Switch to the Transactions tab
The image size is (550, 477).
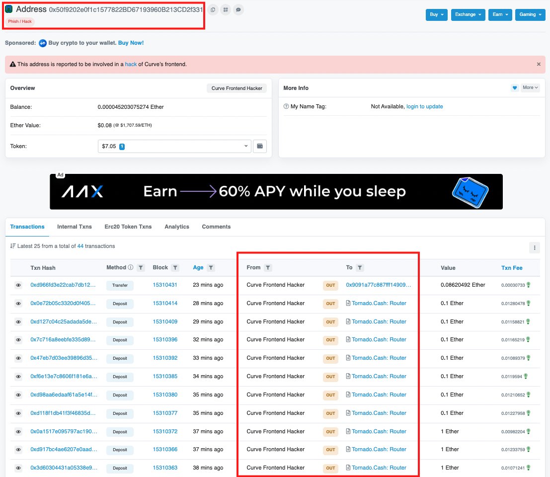[27, 227]
